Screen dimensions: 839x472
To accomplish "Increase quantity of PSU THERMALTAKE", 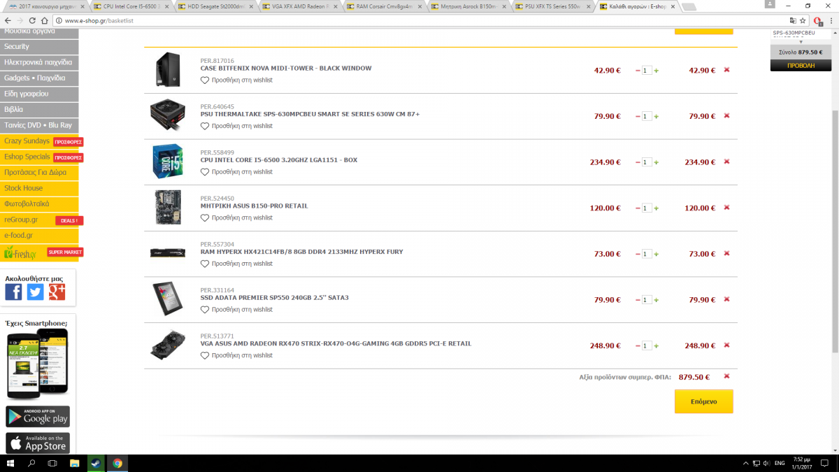I will (657, 116).
